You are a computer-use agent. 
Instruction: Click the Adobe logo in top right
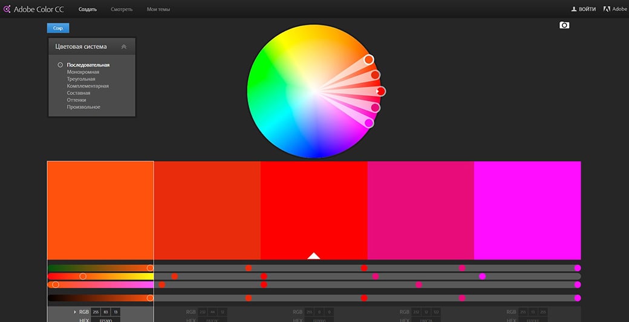pos(607,9)
